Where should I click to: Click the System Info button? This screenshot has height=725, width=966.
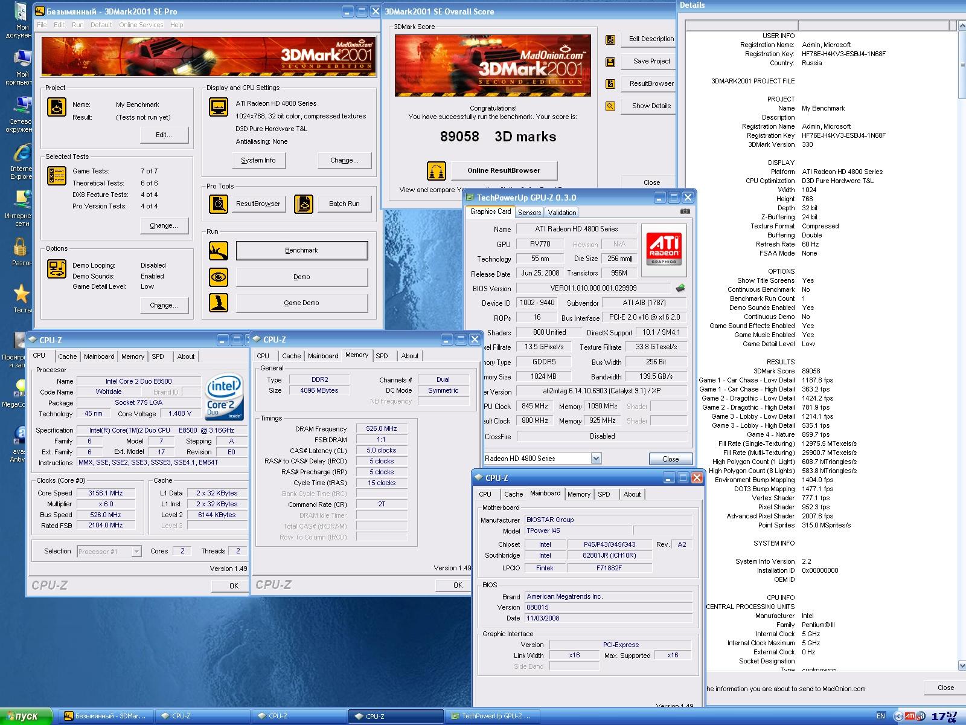coord(258,160)
